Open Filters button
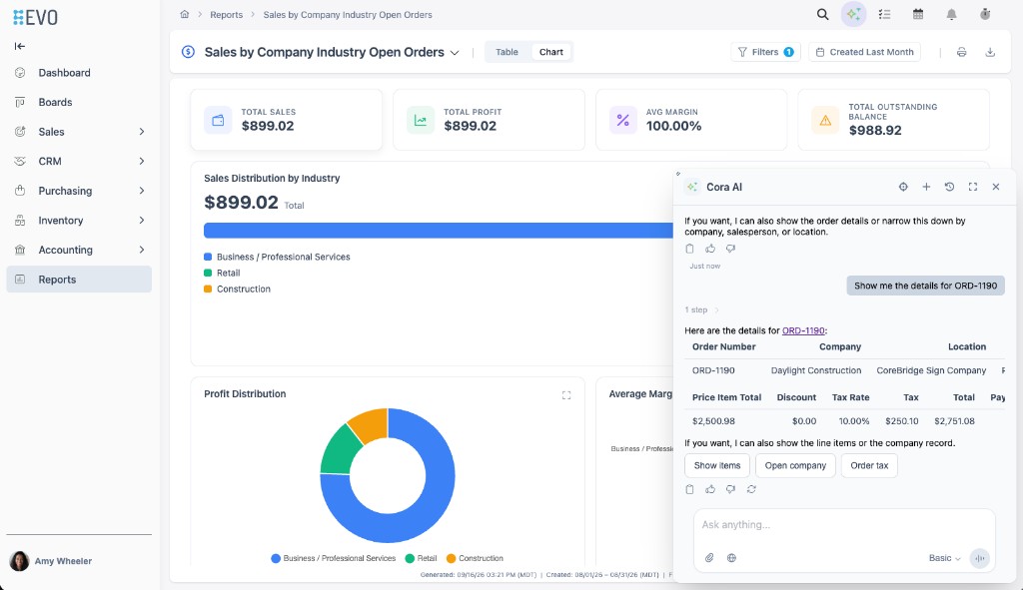 point(765,52)
